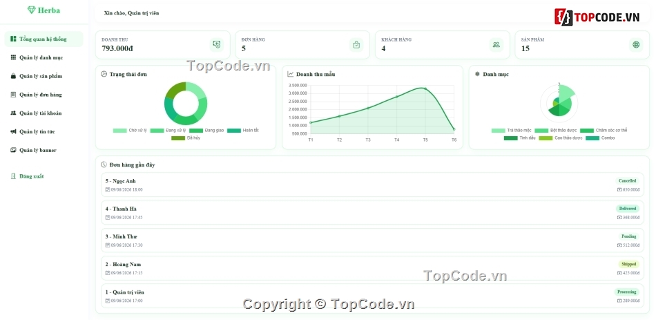Open Quản lý tài khoản page
The width and height of the screenshot is (656, 320).
(x=44, y=113)
